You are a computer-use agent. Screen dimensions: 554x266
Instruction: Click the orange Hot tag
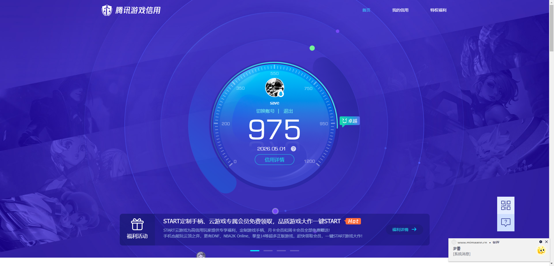point(353,221)
